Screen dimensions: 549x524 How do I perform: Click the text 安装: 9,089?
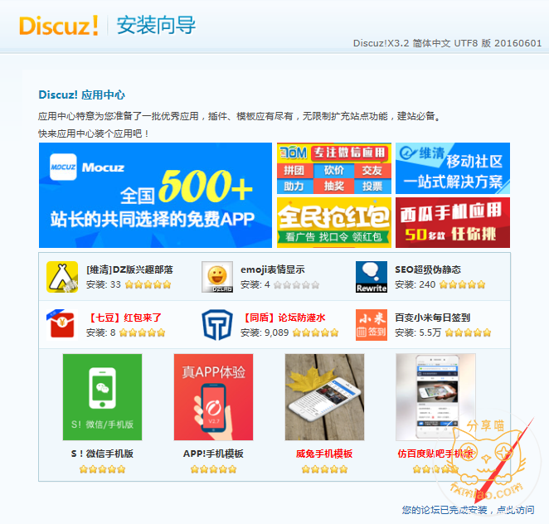click(x=265, y=332)
